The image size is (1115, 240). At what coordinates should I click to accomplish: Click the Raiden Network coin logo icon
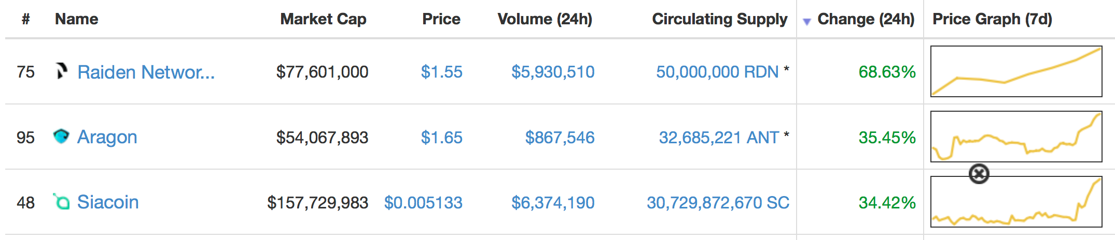point(61,71)
